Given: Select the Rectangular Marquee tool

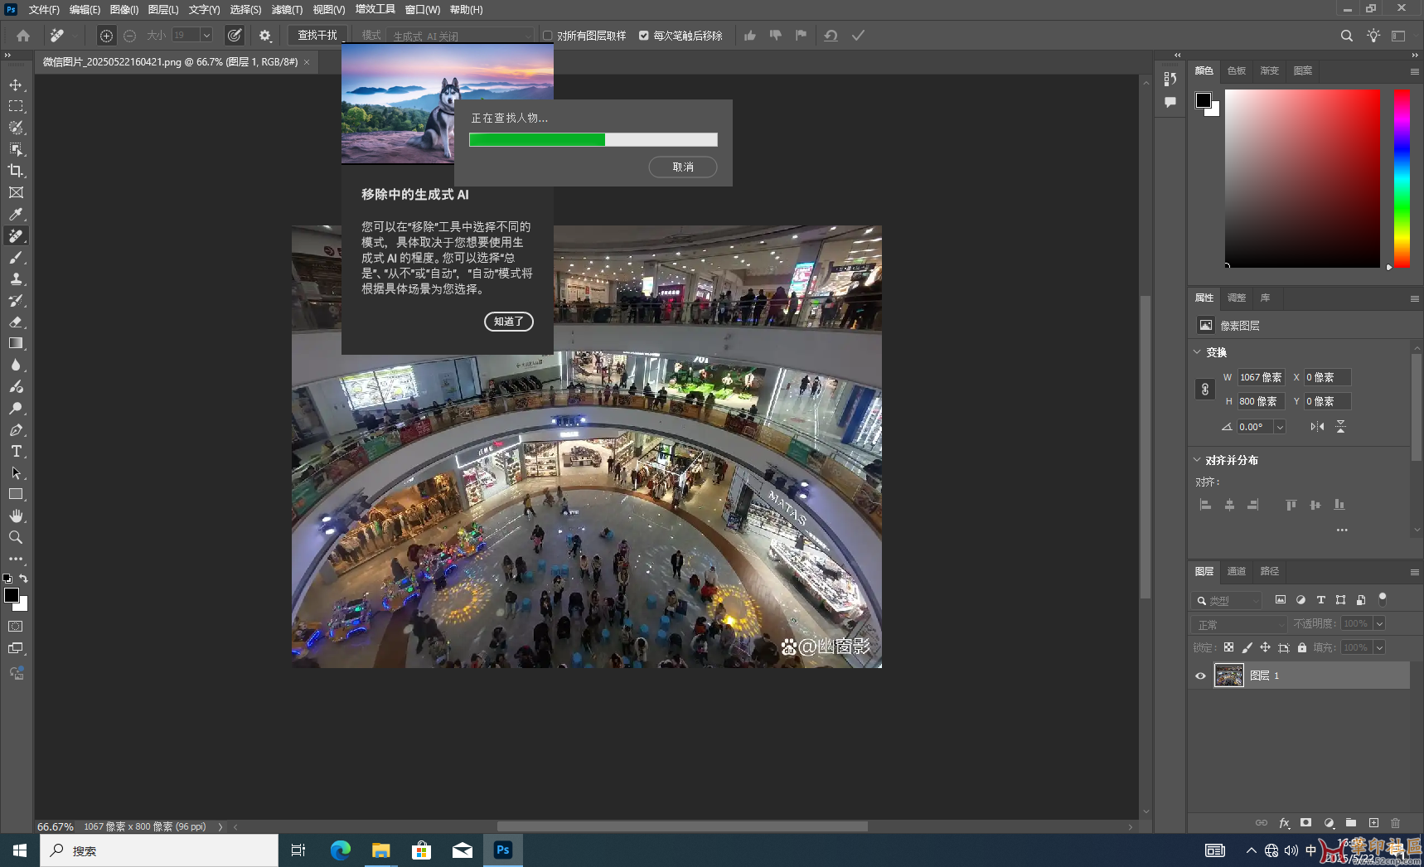Looking at the screenshot, I should pyautogui.click(x=16, y=106).
